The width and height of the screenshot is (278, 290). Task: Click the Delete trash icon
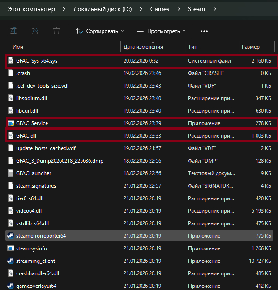coord(56,31)
